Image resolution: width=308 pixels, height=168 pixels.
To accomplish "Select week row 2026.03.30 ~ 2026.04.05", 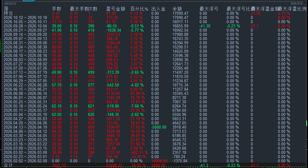I will 25,136.
